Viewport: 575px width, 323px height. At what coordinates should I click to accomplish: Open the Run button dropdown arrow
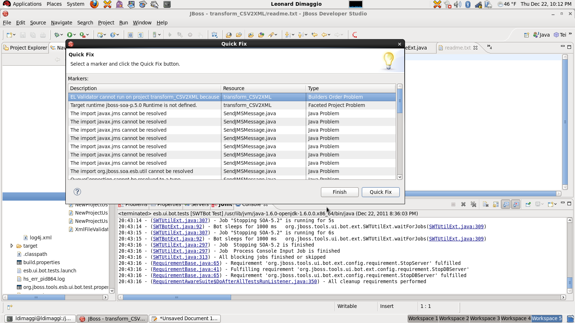(75, 35)
